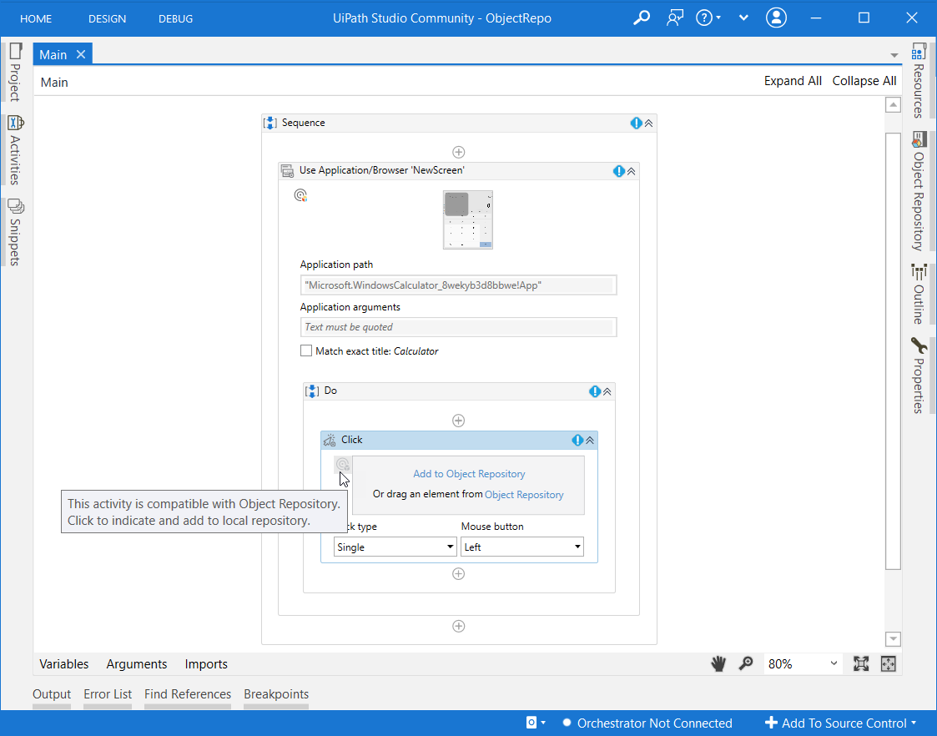The height and width of the screenshot is (736, 937).
Task: Click inside the Application arguments input field
Action: tap(458, 326)
